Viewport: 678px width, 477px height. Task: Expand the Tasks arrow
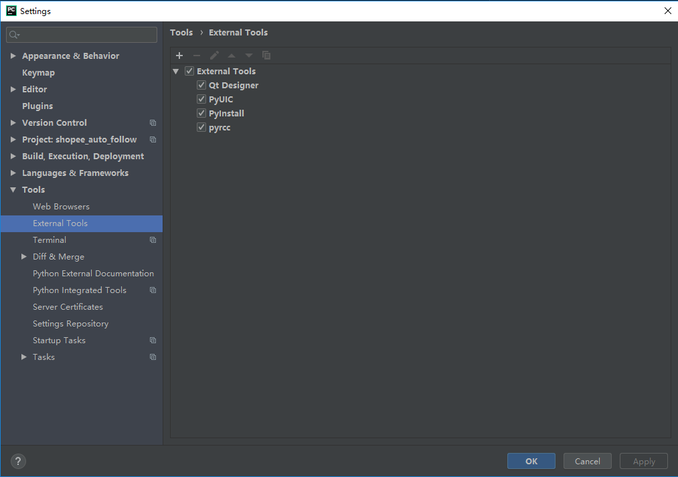pyautogui.click(x=24, y=357)
